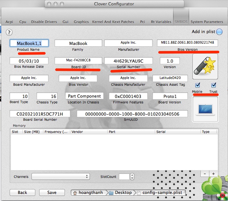Click the Part column header
Screen dimensions: 228x201
(131, 132)
